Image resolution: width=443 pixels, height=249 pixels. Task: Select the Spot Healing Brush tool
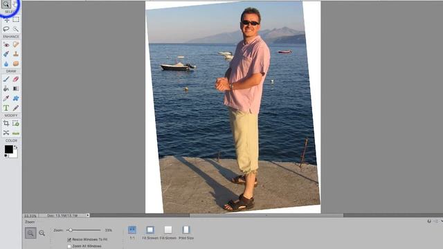16,44
